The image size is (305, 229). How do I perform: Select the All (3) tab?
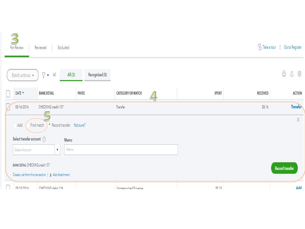(71, 75)
